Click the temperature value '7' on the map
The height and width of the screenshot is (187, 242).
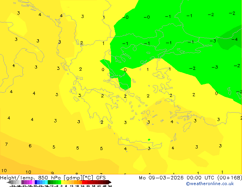6,144
